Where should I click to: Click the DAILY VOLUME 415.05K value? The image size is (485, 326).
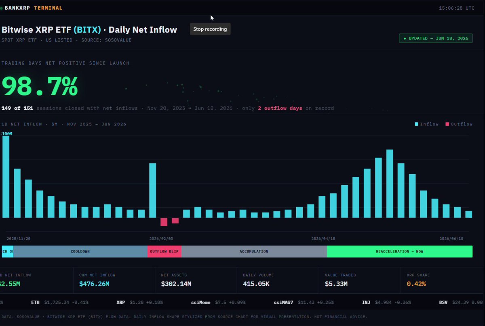coord(257,284)
